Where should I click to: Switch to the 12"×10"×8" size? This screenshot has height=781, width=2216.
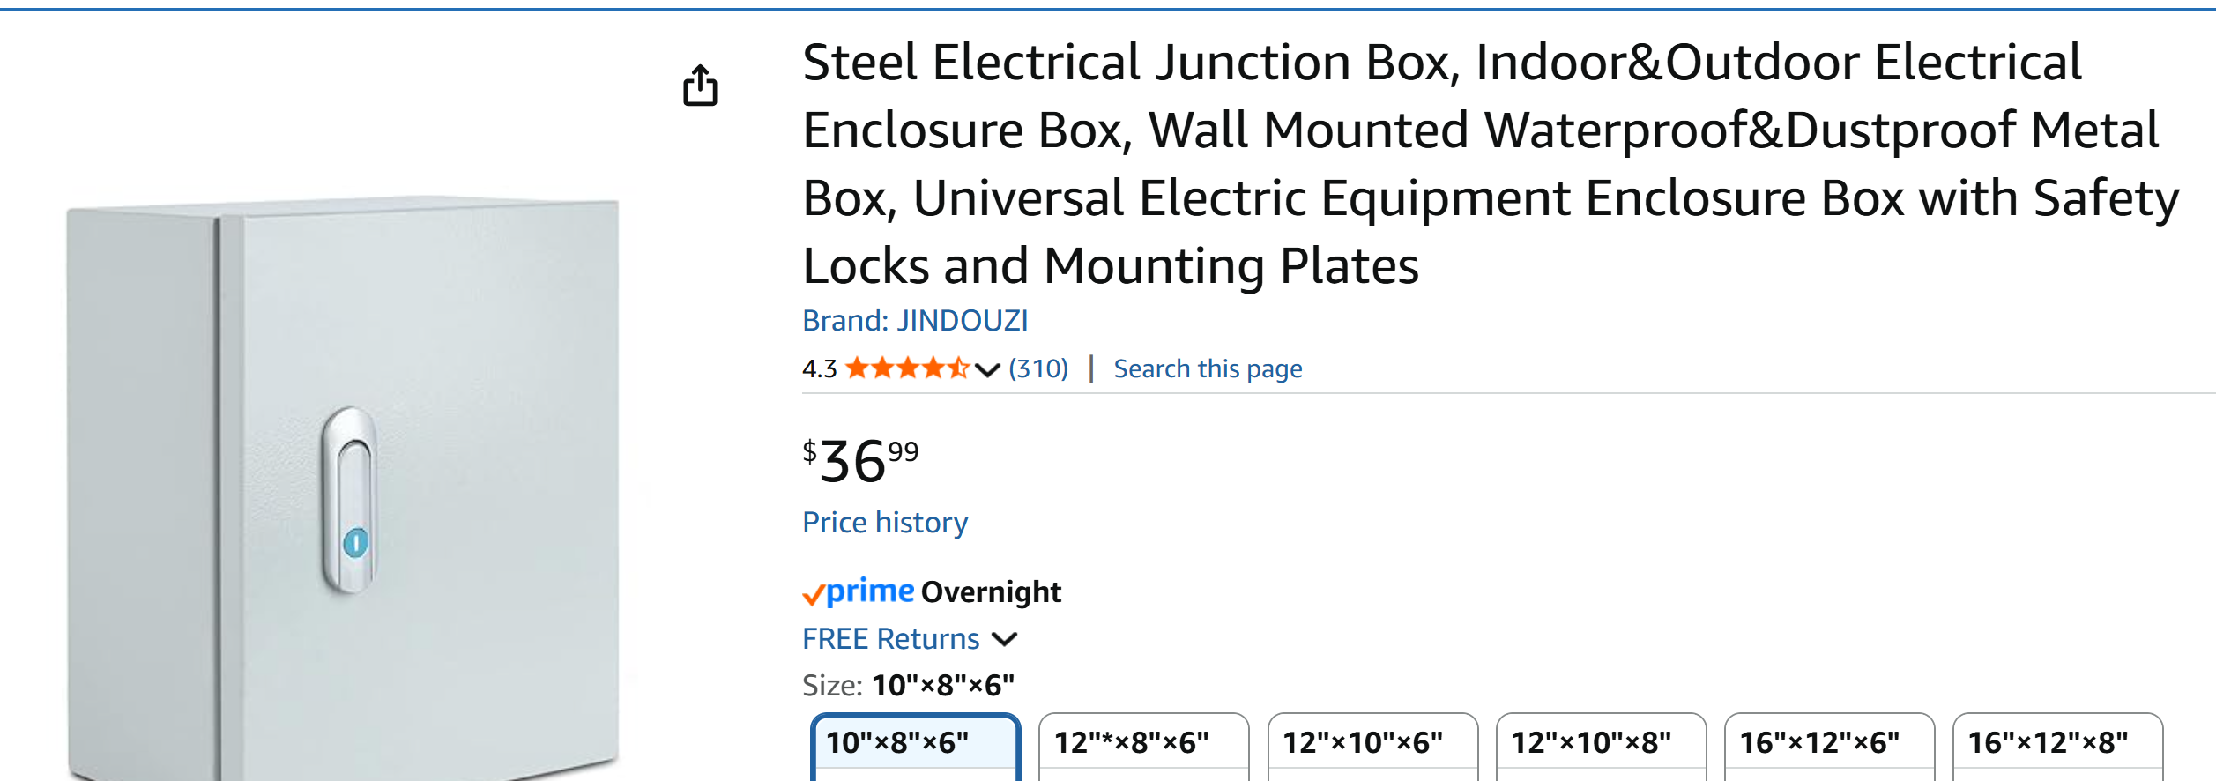pos(1601,743)
